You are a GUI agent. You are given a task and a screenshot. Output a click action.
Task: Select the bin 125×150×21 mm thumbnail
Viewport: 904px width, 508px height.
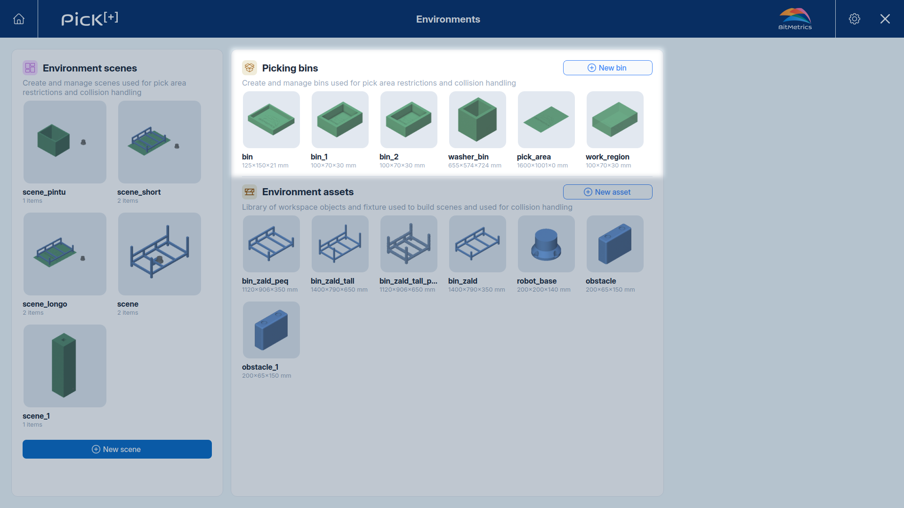click(x=271, y=120)
